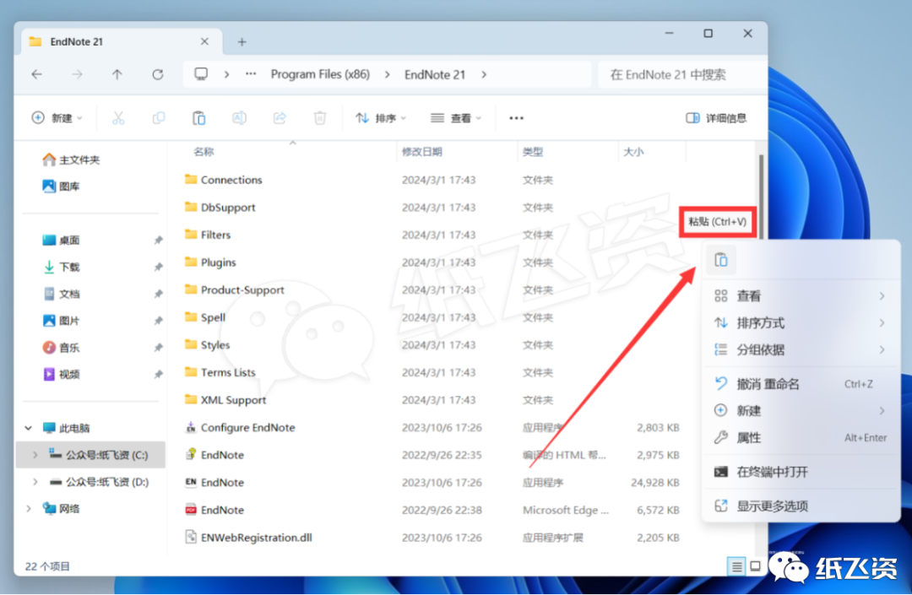The image size is (912, 595).
Task: Open 图片 in the sidebar
Action: point(61,321)
